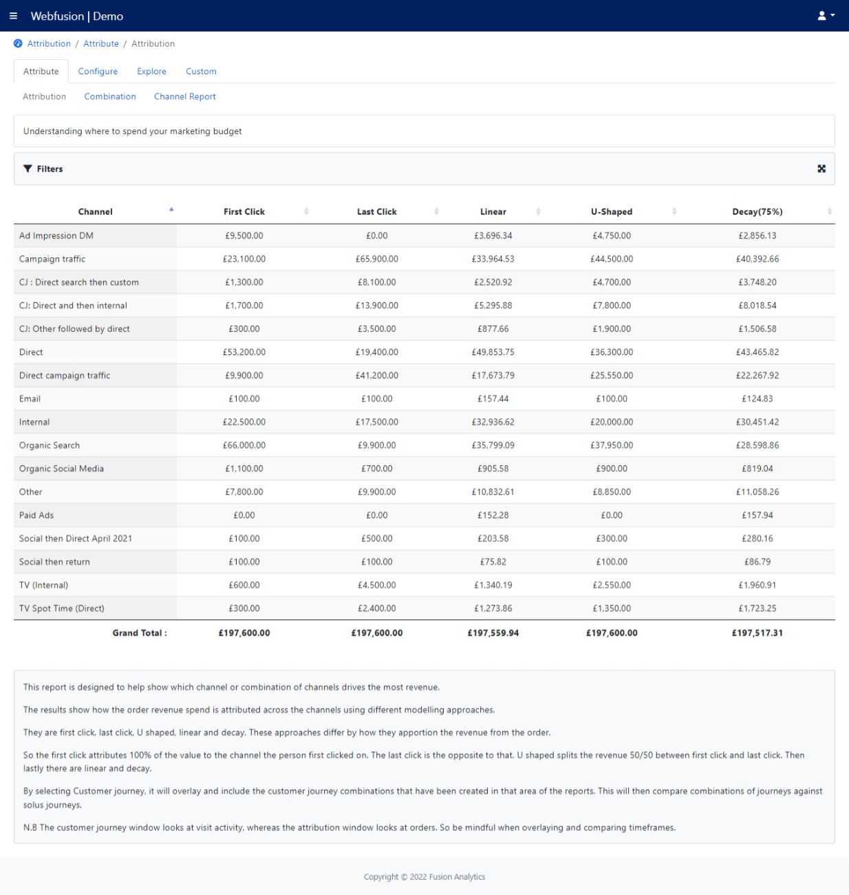This screenshot has width=849, height=895.
Task: Click Campaign traffic U-Shaped value £44,500.00
Action: coord(612,259)
